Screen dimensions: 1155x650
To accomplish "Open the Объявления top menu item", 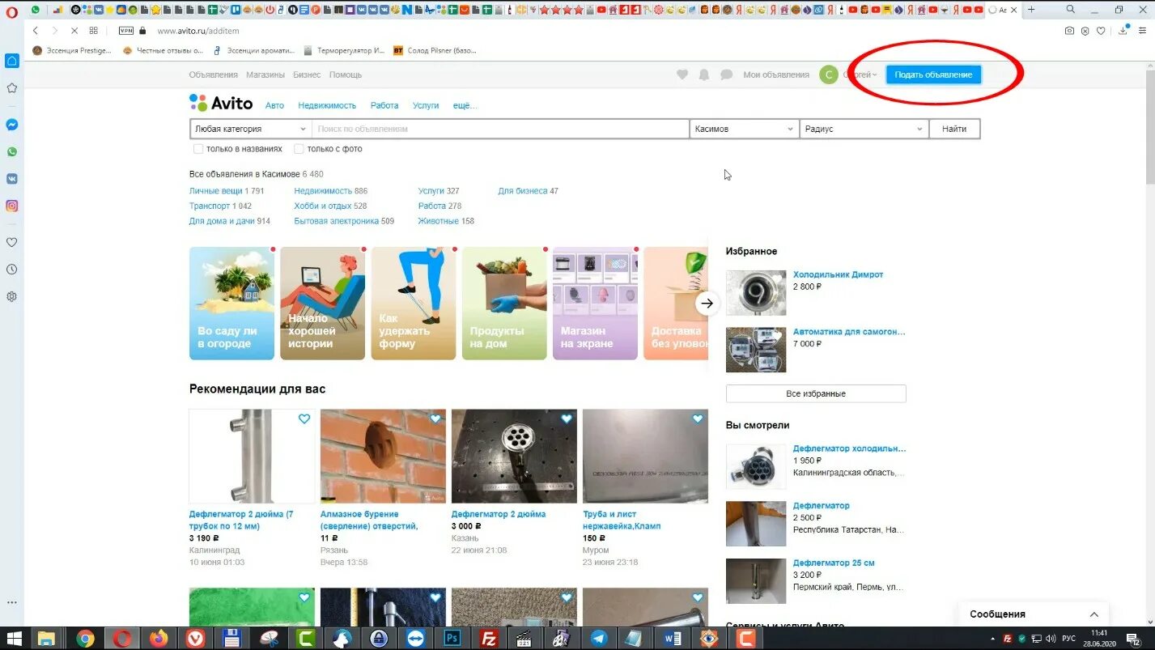I will (x=214, y=74).
